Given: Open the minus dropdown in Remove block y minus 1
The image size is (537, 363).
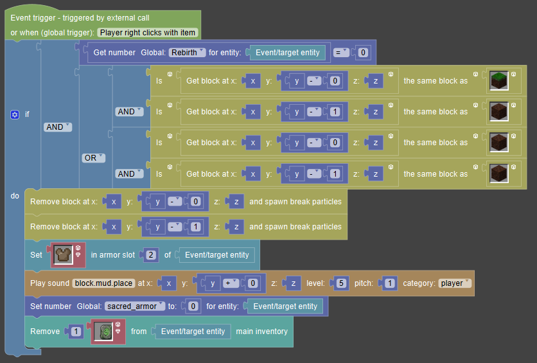Looking at the screenshot, I should [174, 226].
